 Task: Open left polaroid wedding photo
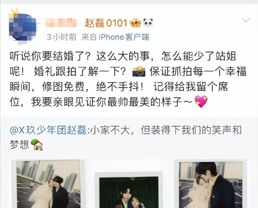pos(48,183)
